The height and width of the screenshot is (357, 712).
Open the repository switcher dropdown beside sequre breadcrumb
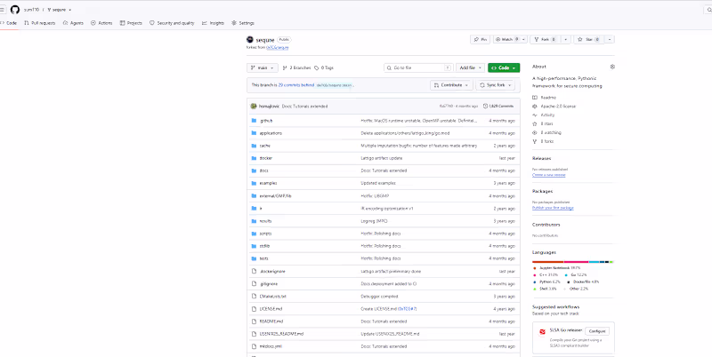pos(70,10)
